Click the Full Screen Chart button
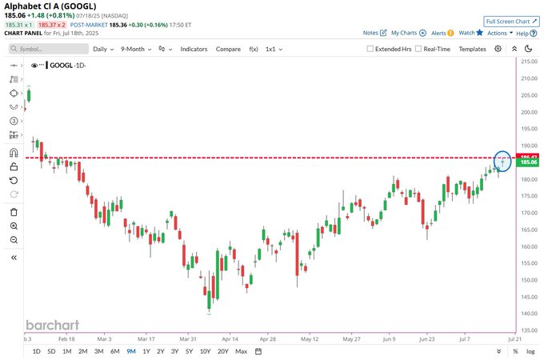 511,21
